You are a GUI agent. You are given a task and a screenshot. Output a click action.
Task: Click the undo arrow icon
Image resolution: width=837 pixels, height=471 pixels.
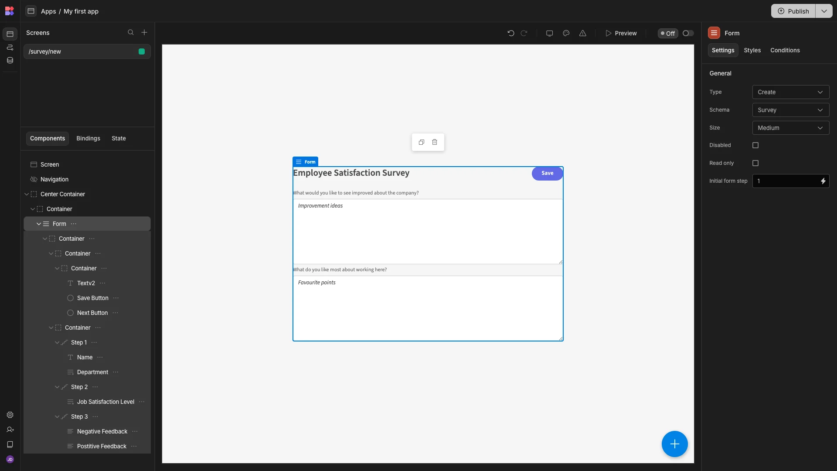coord(511,33)
